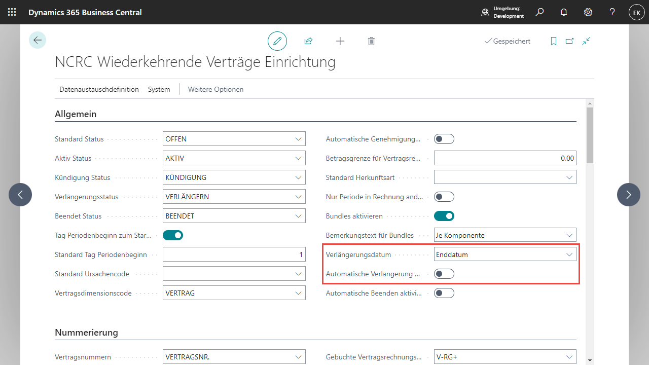The height and width of the screenshot is (365, 649).
Task: Open the settings gear menu
Action: [x=588, y=12]
